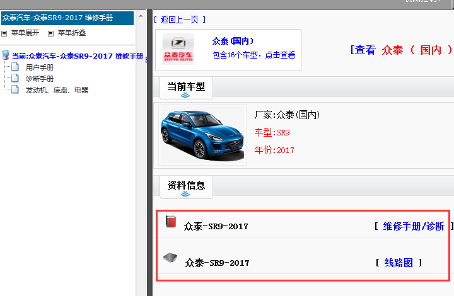Collapse 资料信息 using its blue chevron
Screen dimensions: 454x296
pyautogui.click(x=185, y=194)
